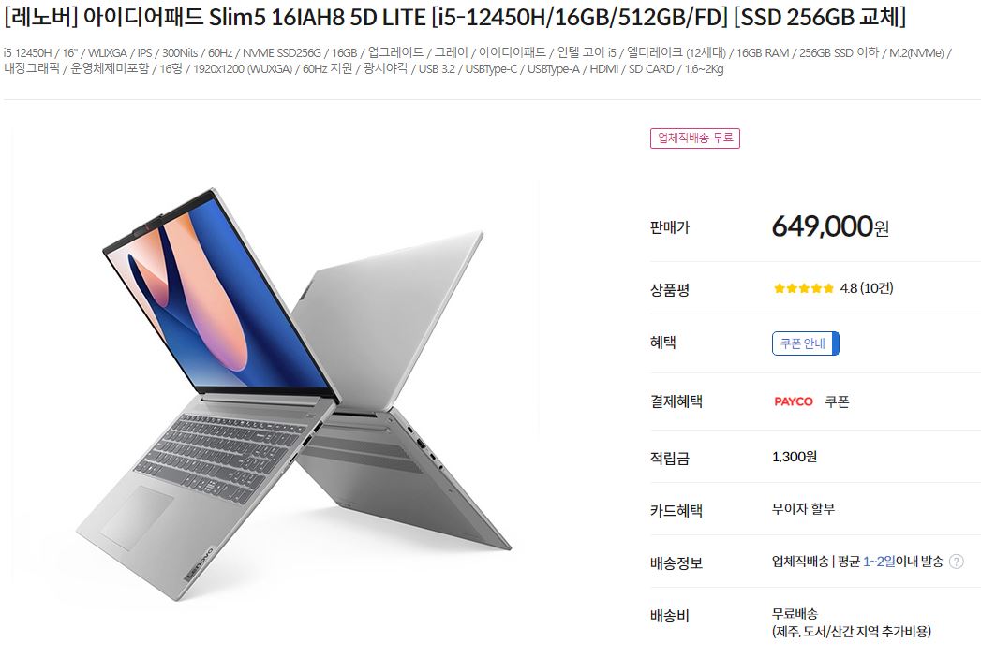Click the 적립금 1,300원 value
981x657 pixels.
pyautogui.click(x=795, y=457)
